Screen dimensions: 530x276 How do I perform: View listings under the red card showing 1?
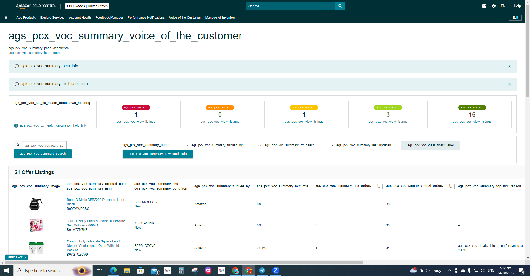136,122
